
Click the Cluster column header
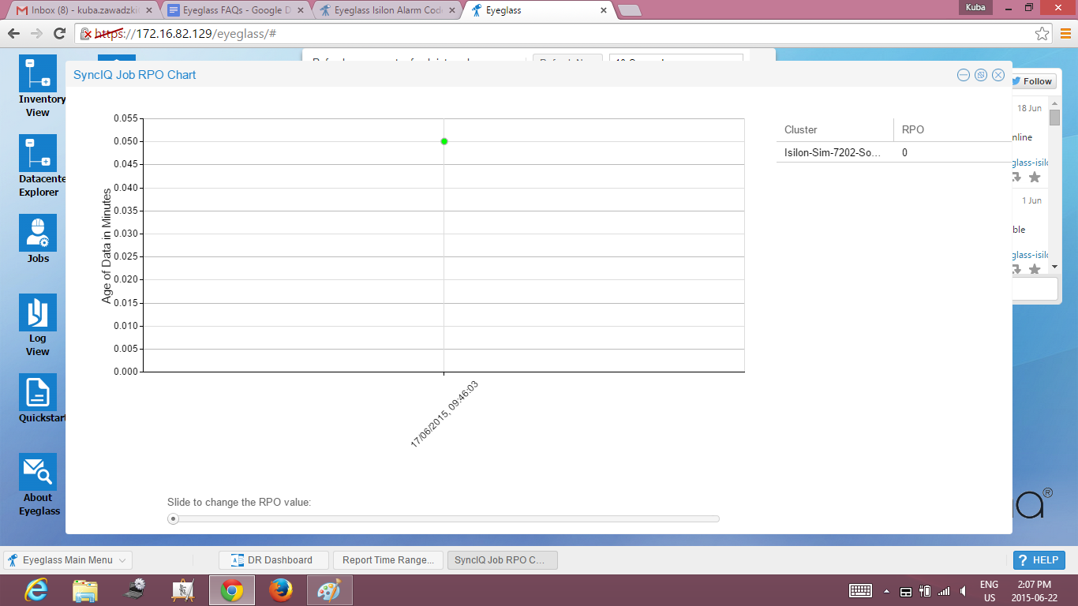pos(835,129)
